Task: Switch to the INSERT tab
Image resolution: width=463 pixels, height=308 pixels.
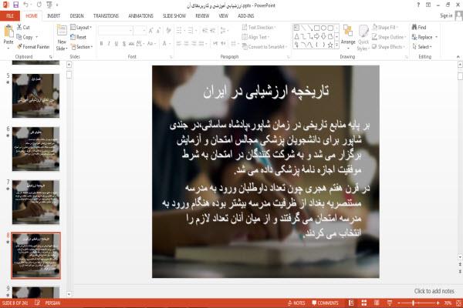Action: click(53, 16)
